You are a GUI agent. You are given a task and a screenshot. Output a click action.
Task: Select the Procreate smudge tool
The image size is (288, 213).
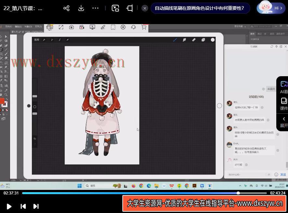pos(184,40)
